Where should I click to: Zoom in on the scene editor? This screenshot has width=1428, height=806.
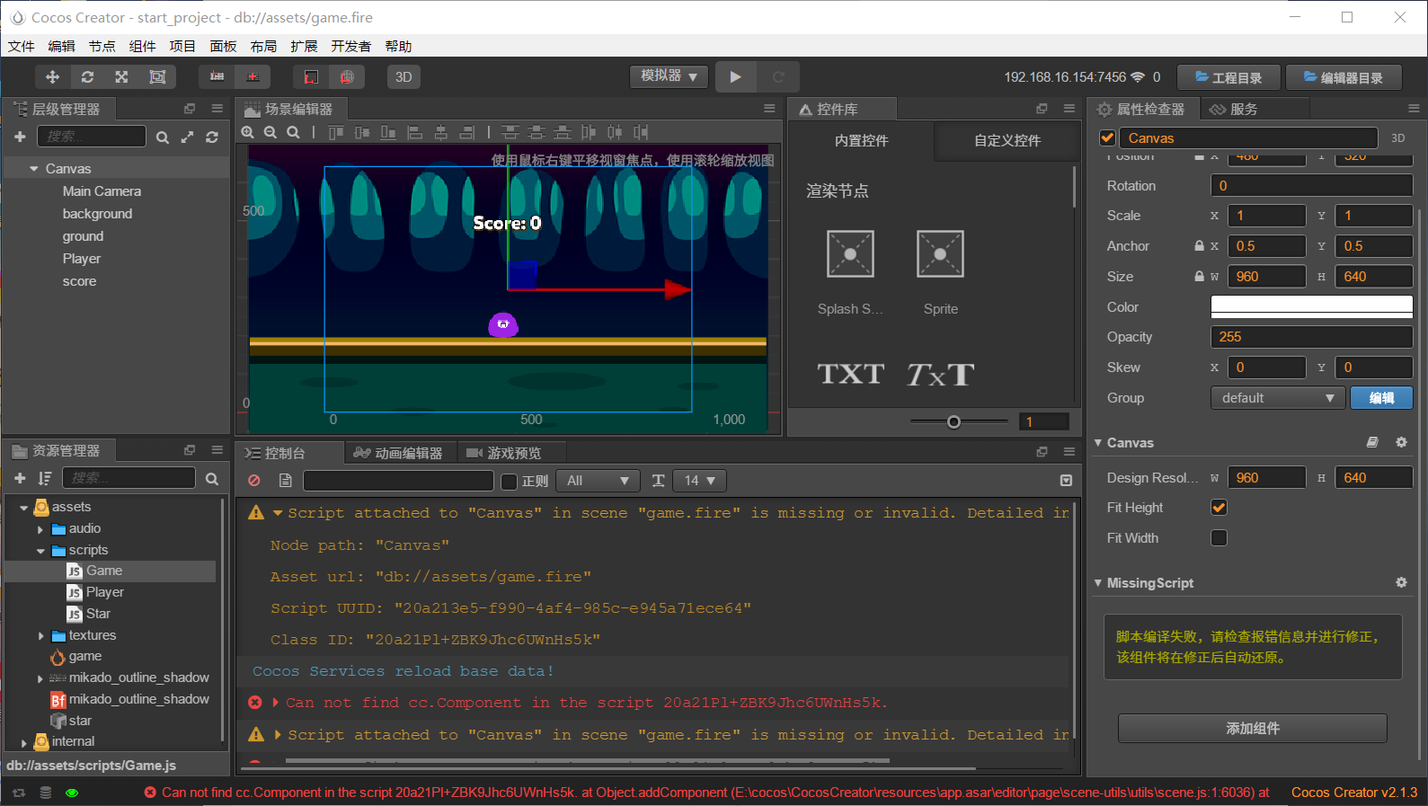click(x=248, y=133)
